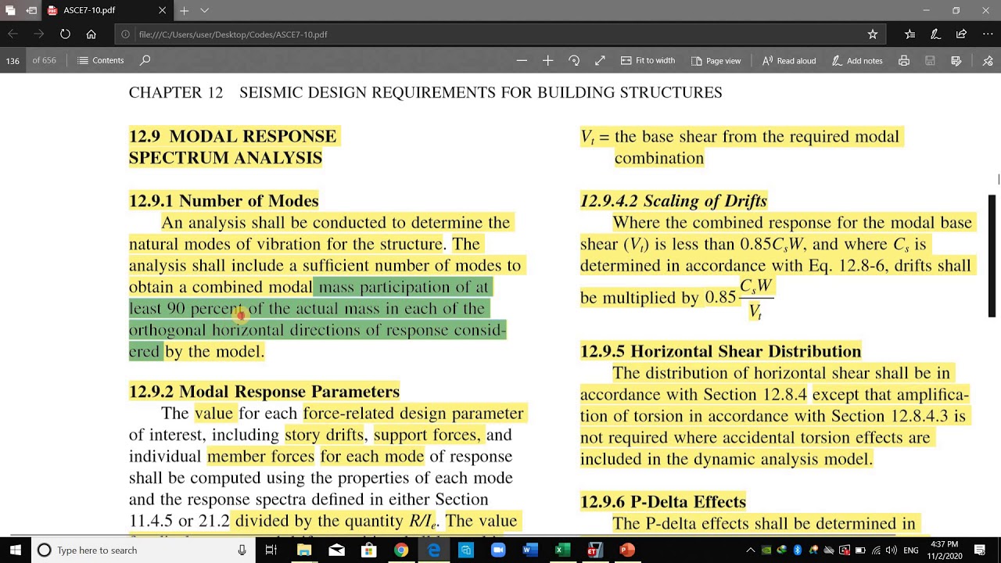Open browser Settings and more menu

tap(987, 34)
